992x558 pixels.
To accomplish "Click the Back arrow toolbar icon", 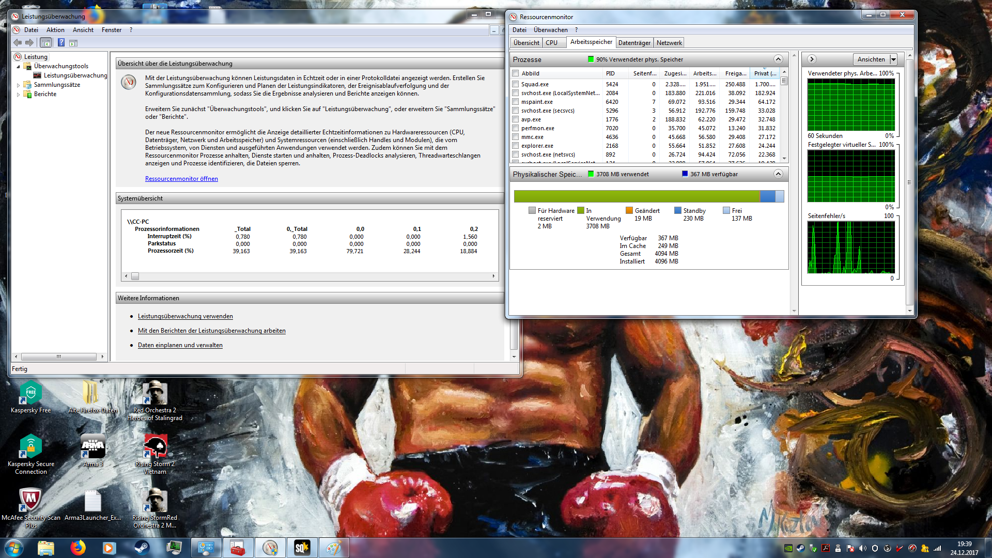I will coord(18,43).
